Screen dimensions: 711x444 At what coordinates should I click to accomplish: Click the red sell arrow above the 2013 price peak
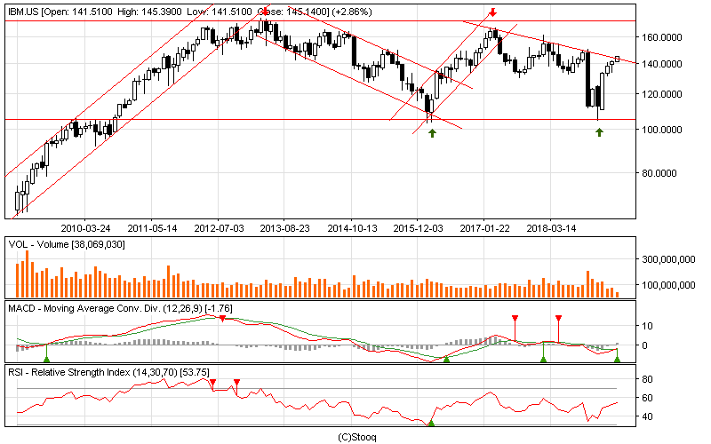pos(265,12)
